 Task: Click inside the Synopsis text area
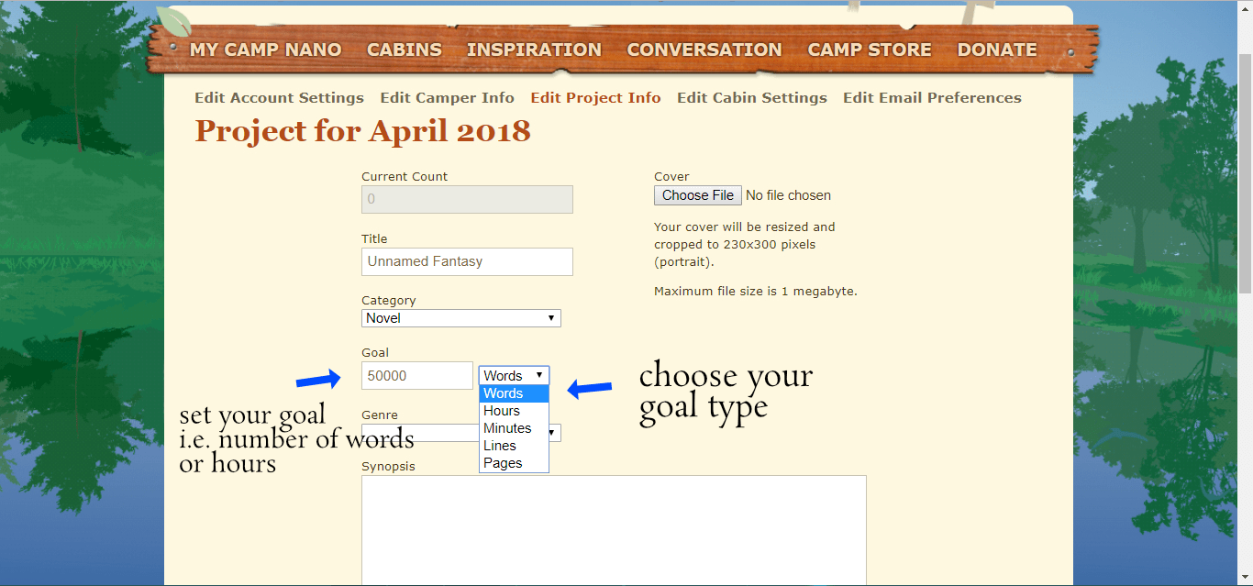[614, 530]
